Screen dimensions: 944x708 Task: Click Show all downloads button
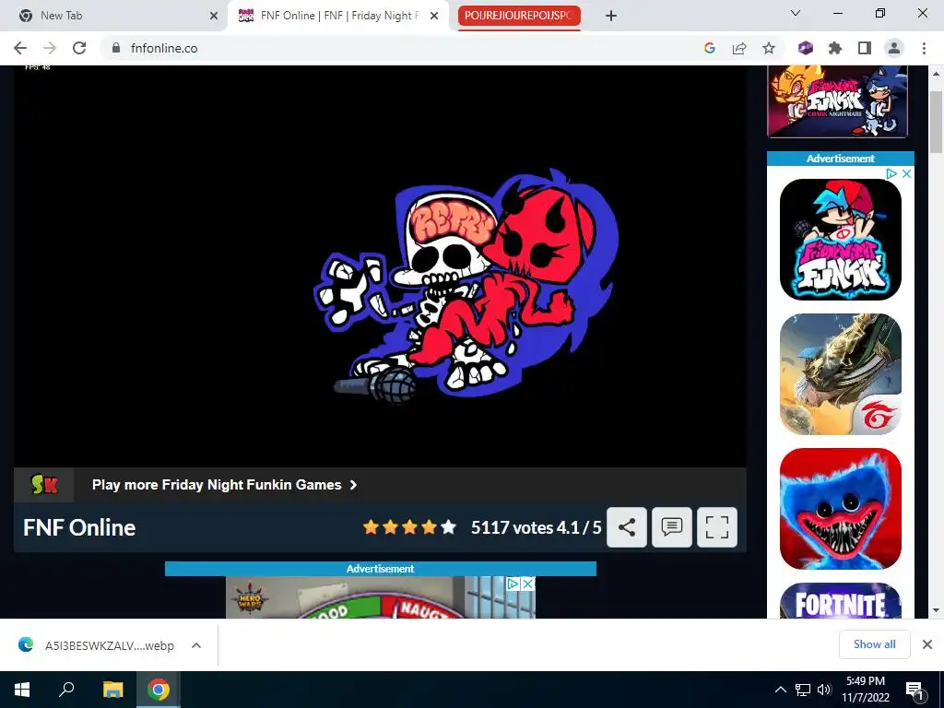(x=874, y=644)
